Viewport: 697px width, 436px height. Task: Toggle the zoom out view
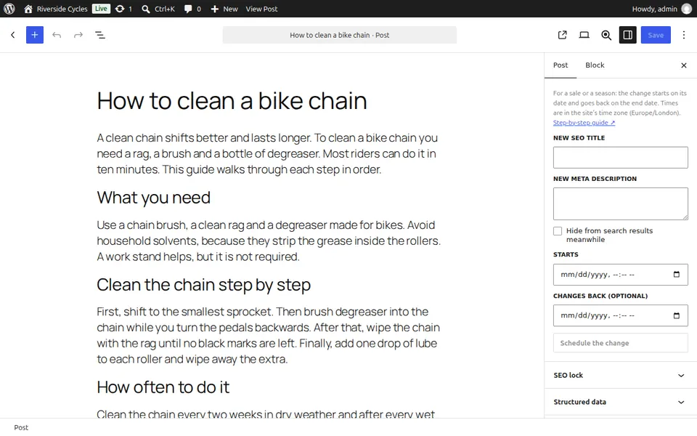click(606, 35)
